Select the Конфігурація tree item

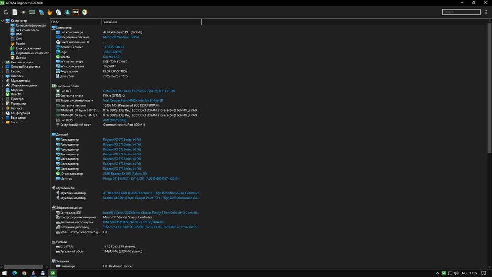click(x=20, y=113)
